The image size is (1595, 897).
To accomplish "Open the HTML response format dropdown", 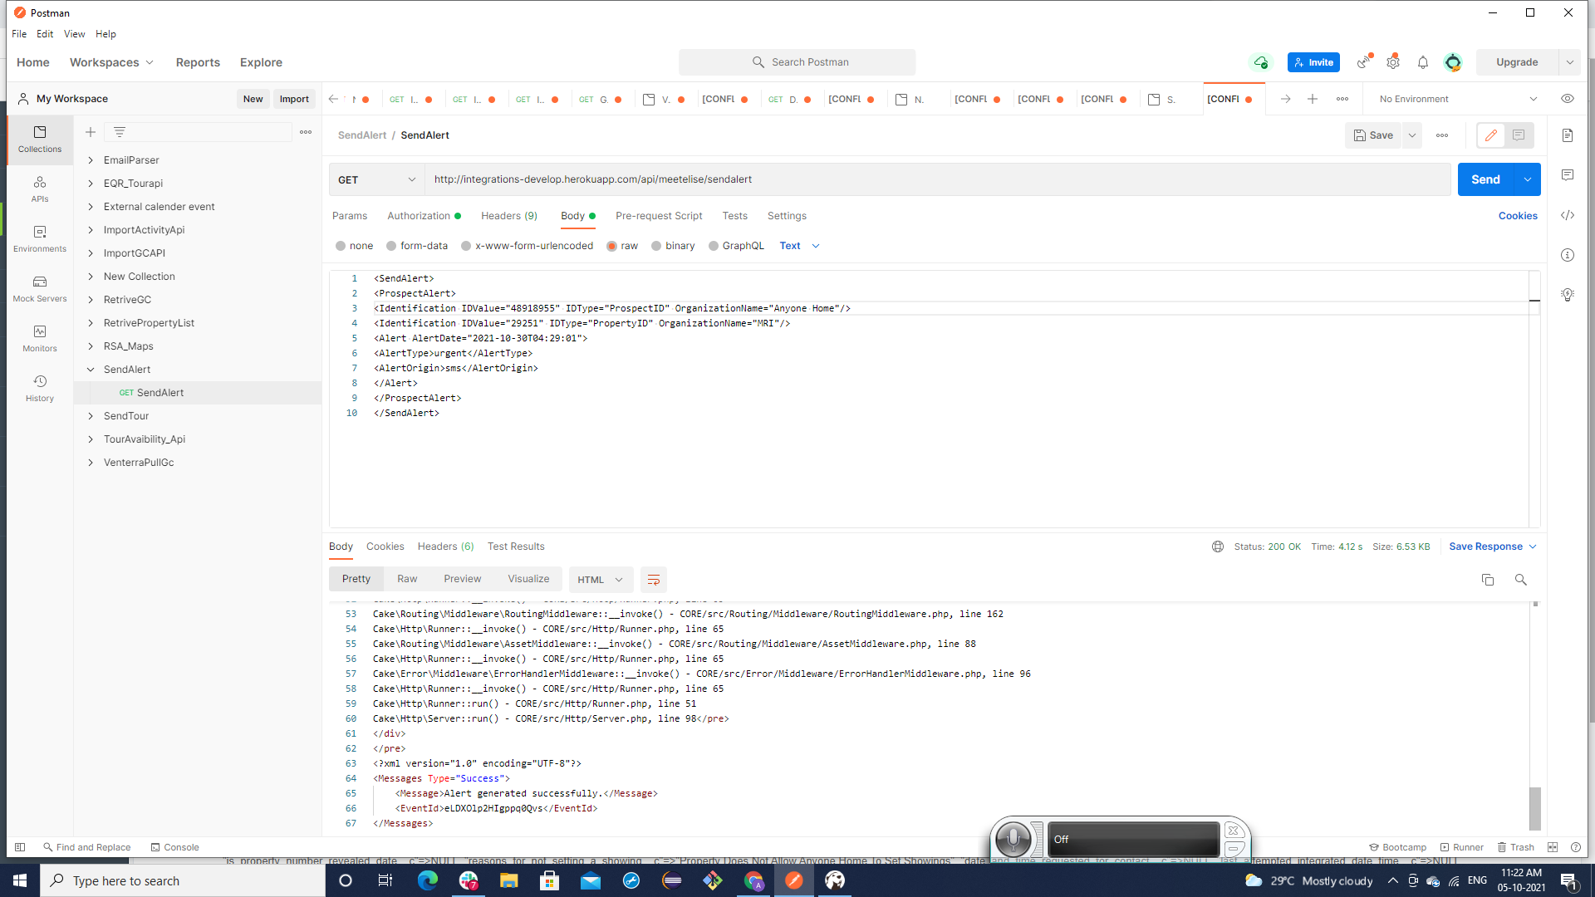I will (x=601, y=580).
